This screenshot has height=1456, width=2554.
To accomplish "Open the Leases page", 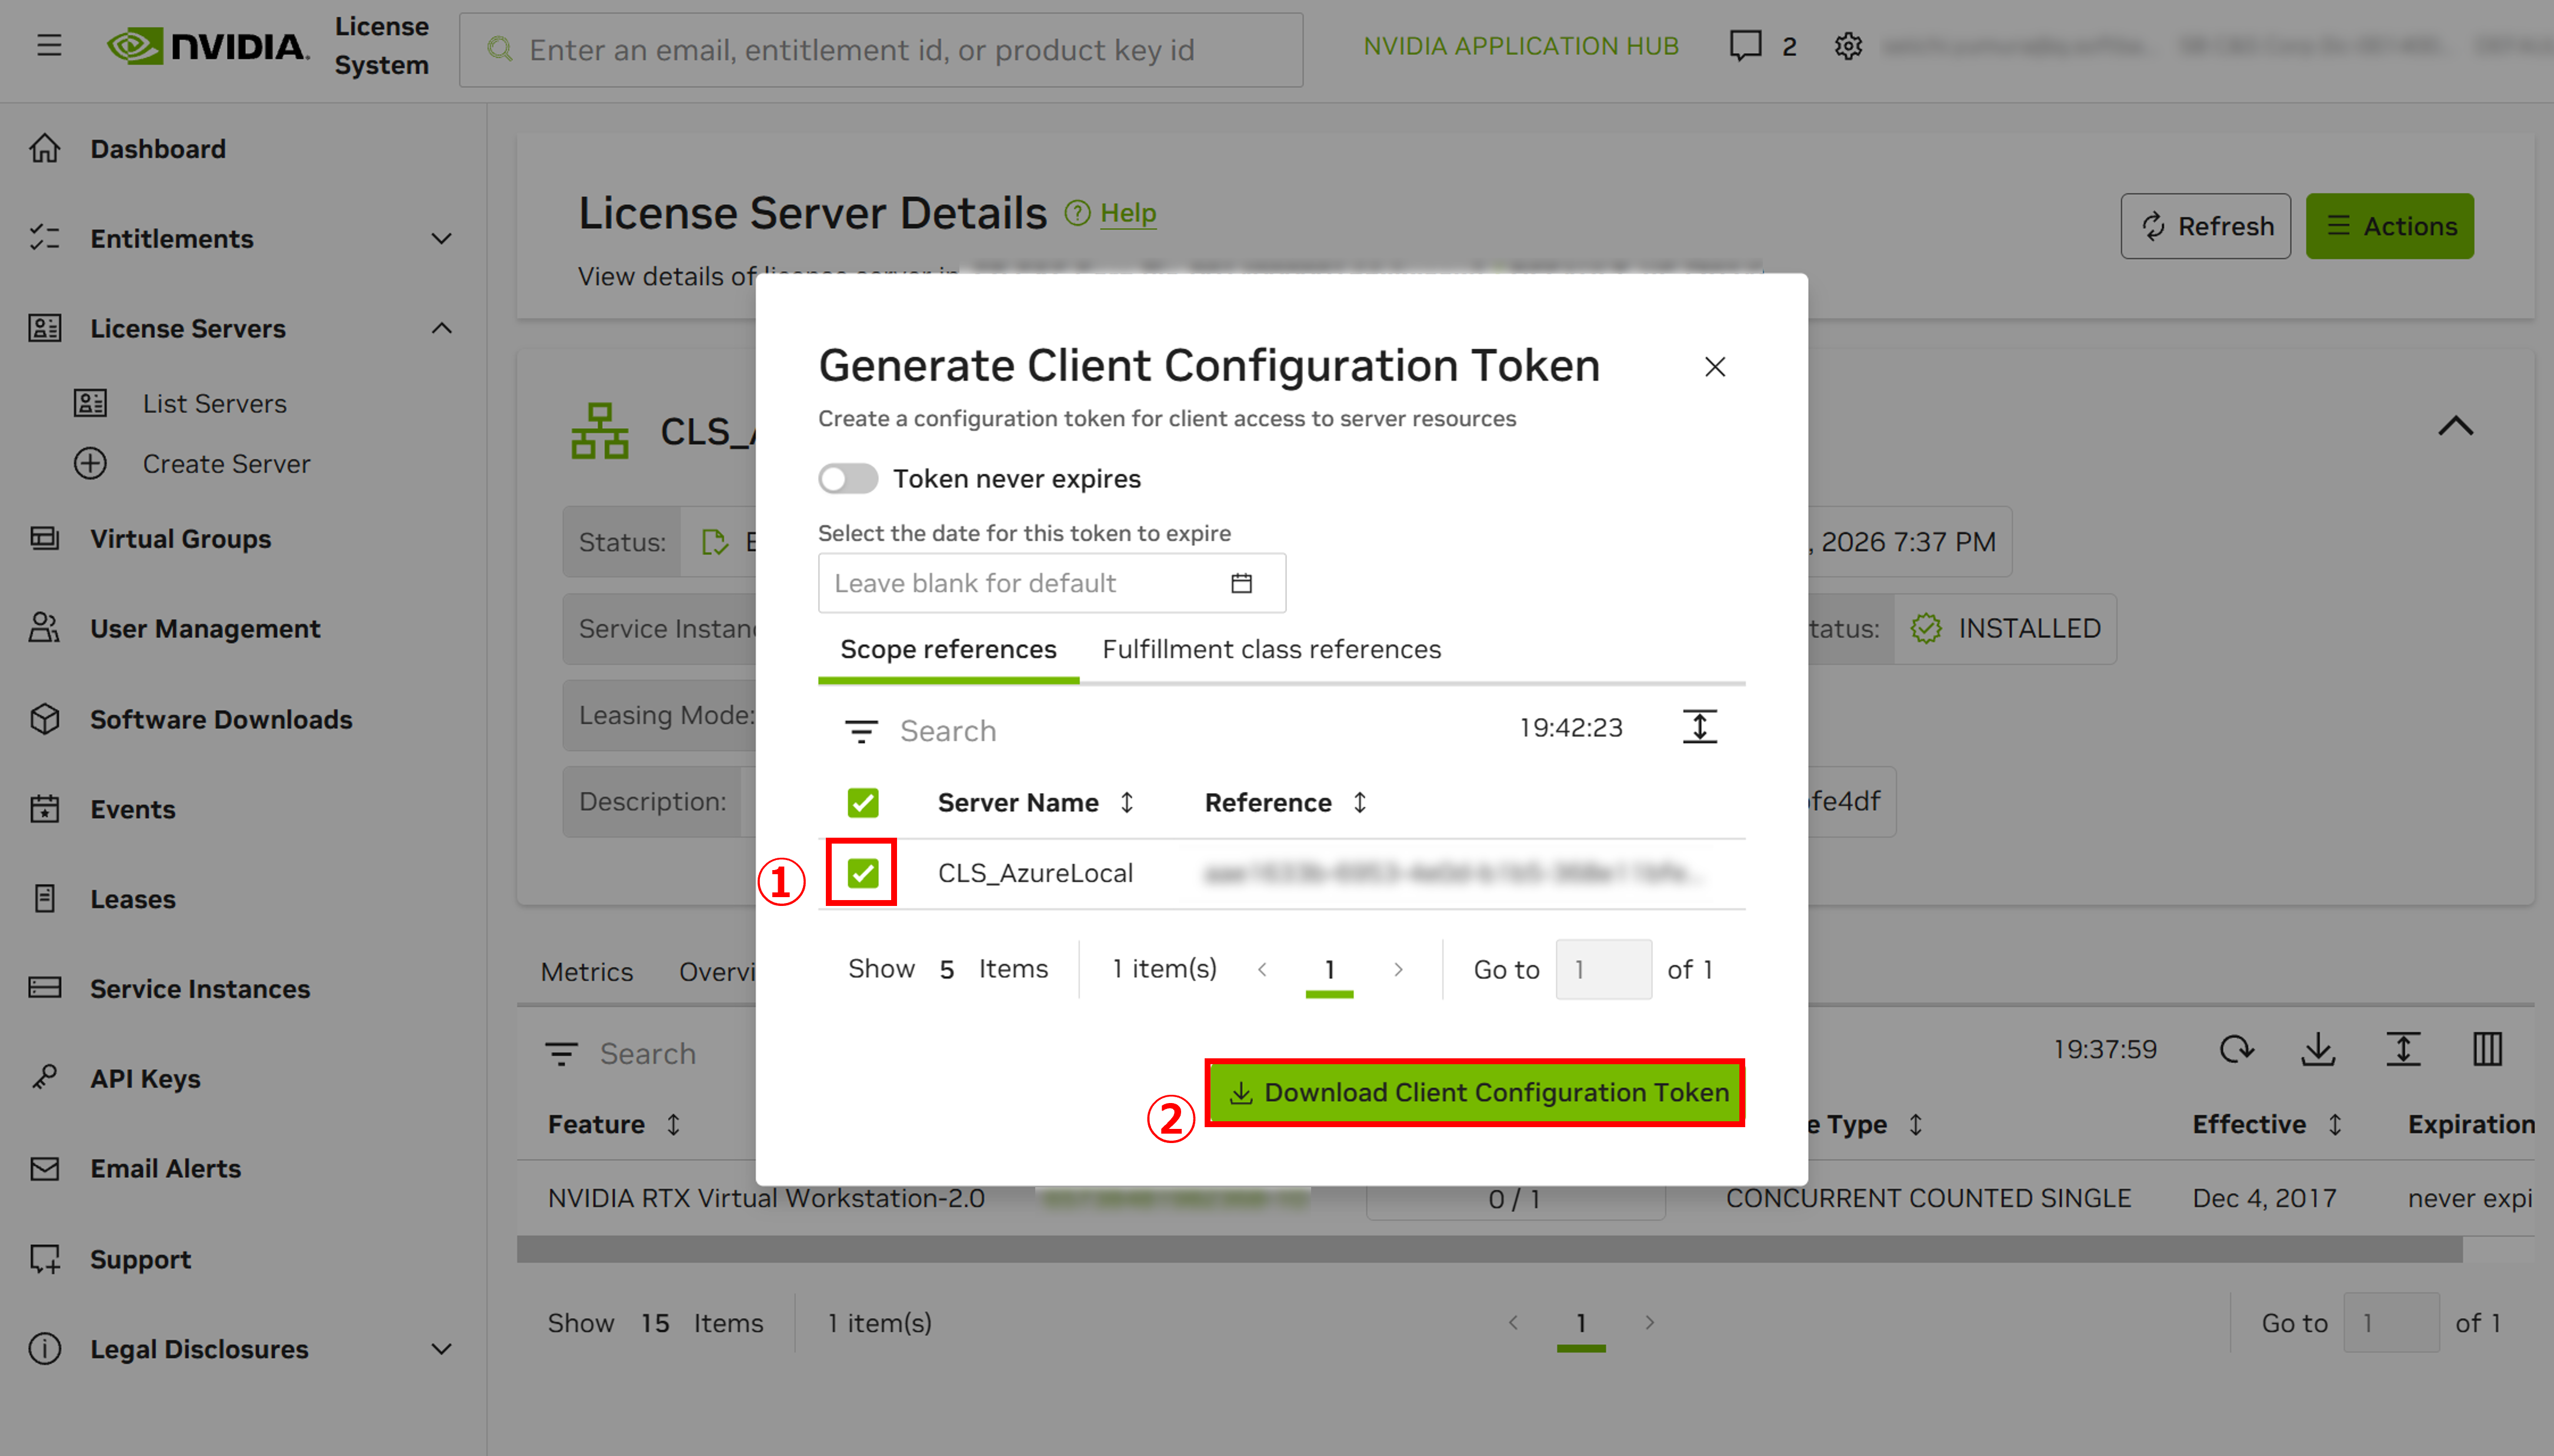I will coord(133,899).
